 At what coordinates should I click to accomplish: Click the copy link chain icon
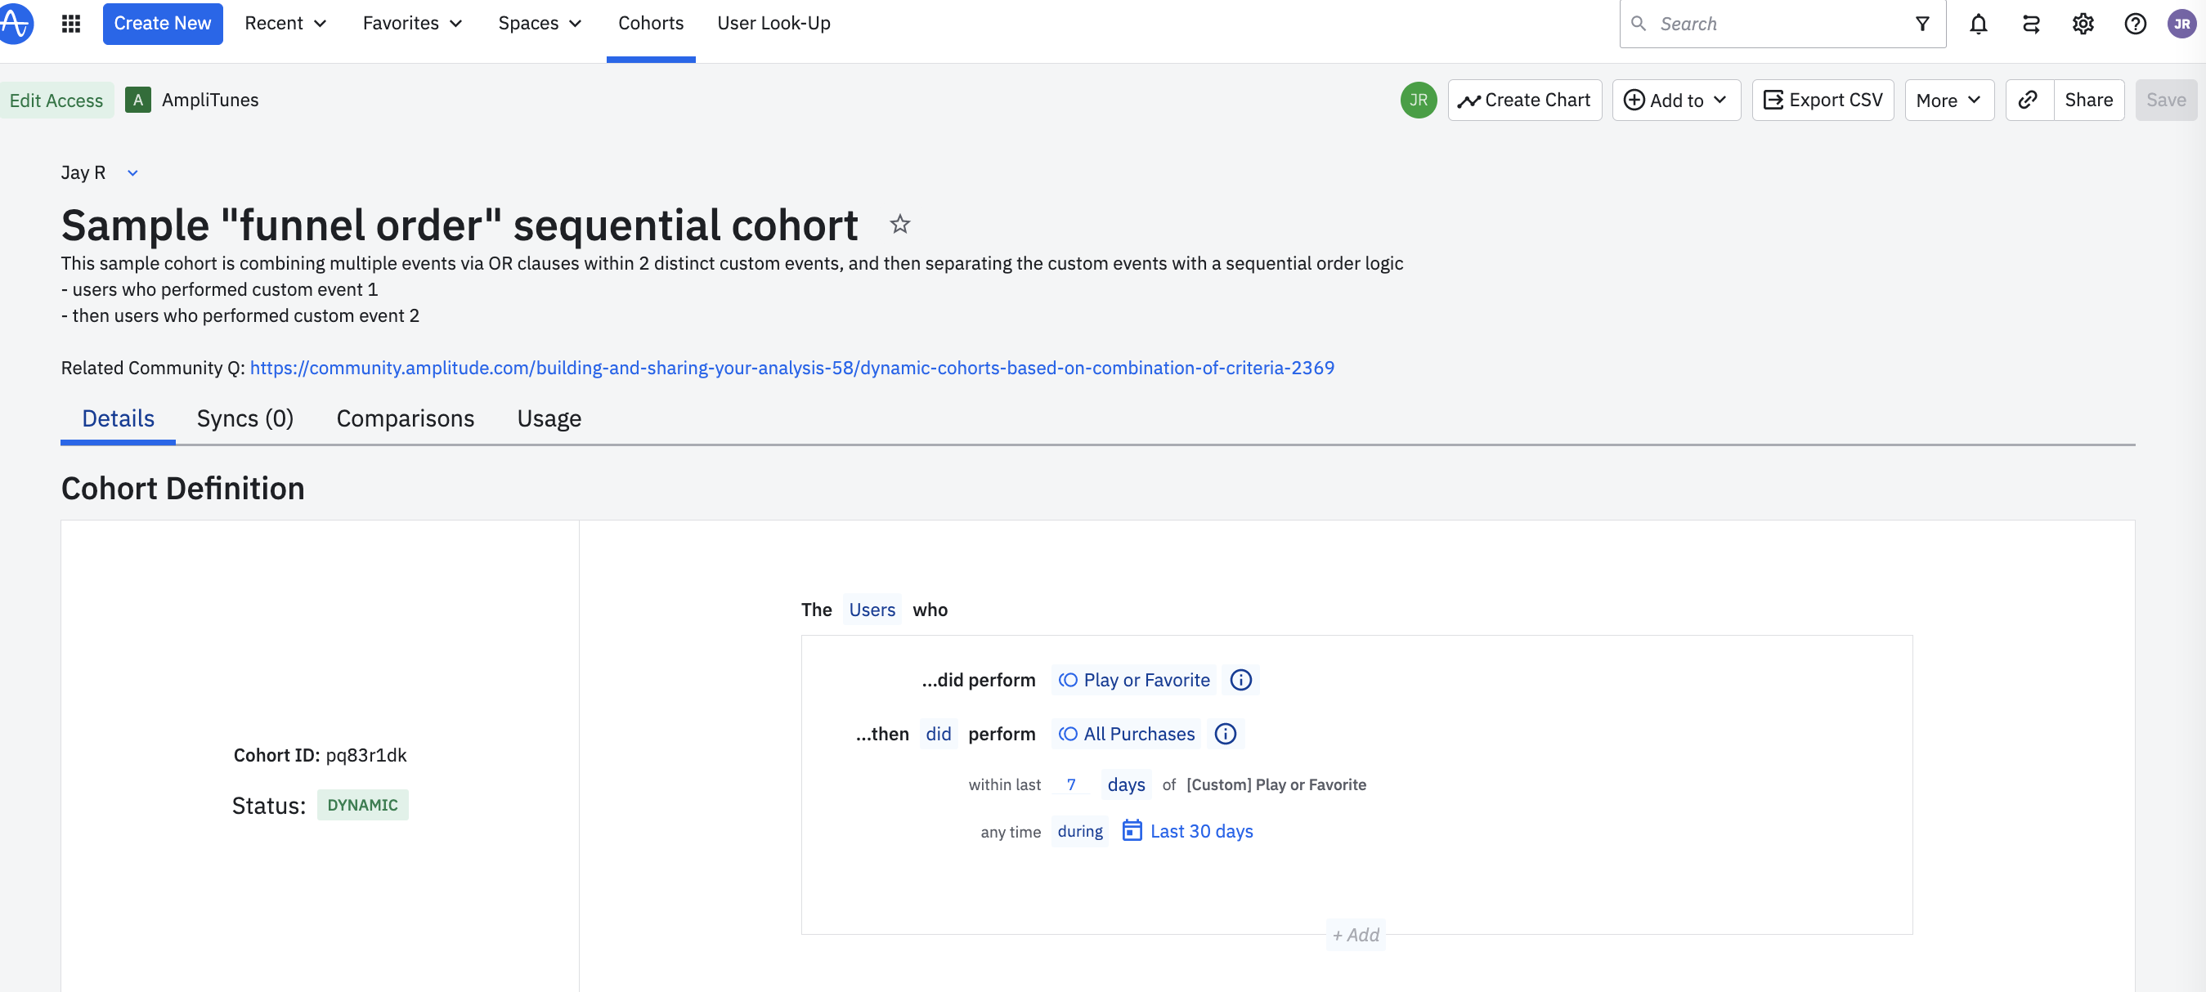(2027, 101)
